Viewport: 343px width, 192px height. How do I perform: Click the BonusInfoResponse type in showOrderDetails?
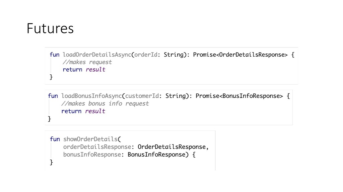click(x=155, y=154)
